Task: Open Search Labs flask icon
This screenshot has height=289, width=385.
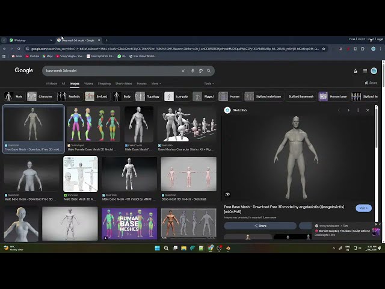Action: 356,71
